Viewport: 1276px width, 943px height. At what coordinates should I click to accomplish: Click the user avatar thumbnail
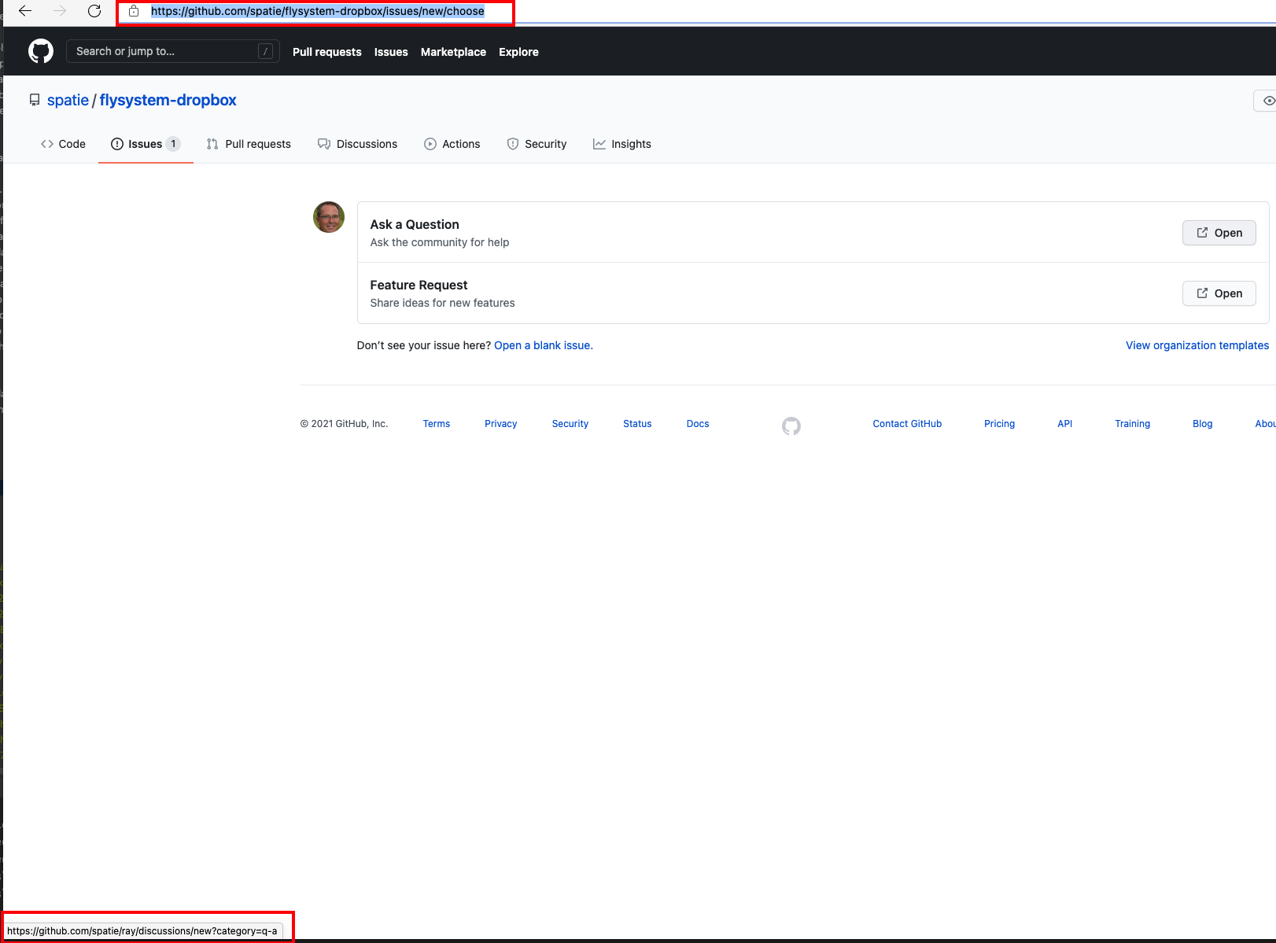click(329, 217)
